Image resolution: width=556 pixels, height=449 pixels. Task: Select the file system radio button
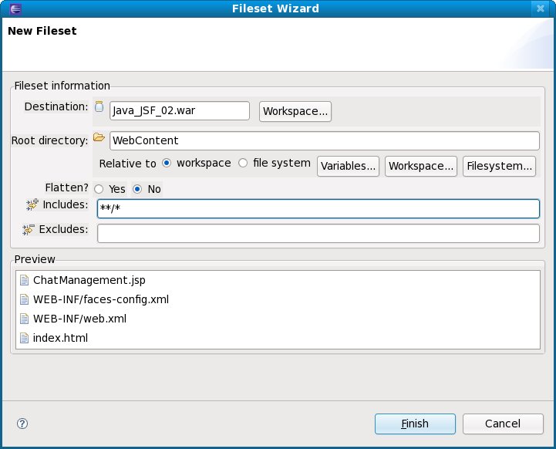click(x=243, y=164)
